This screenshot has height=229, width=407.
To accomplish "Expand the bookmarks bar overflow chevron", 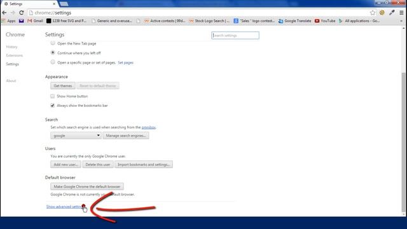I will (x=401, y=21).
